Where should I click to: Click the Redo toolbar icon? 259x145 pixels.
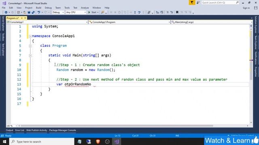point(46,12)
